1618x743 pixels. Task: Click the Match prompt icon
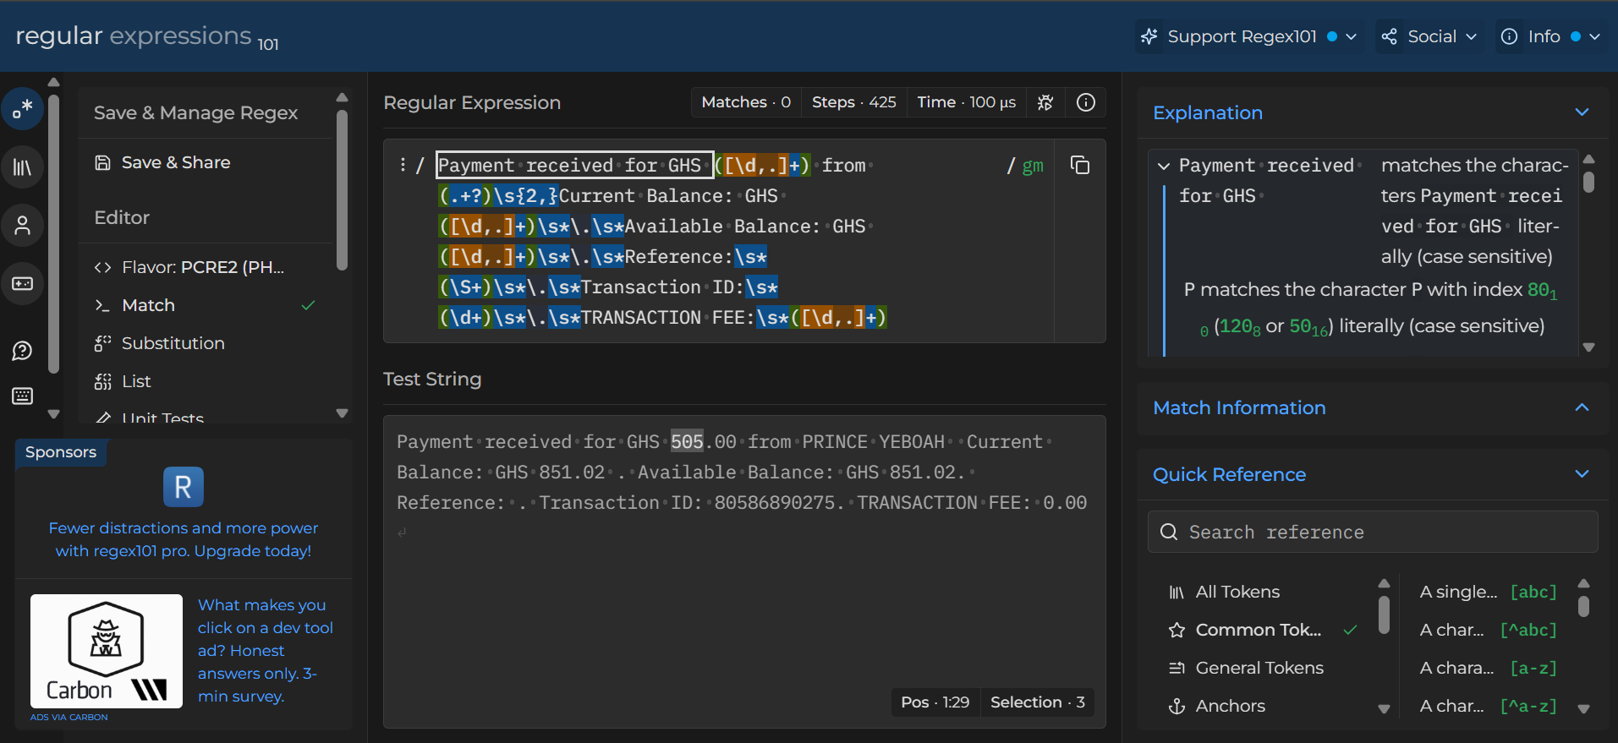(103, 305)
